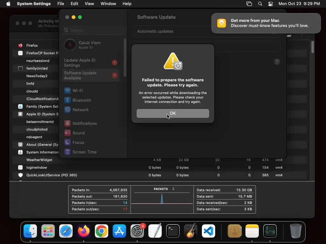The image size is (326, 244).
Task: Open Spotlight search in the menu bar
Action: click(x=260, y=4)
